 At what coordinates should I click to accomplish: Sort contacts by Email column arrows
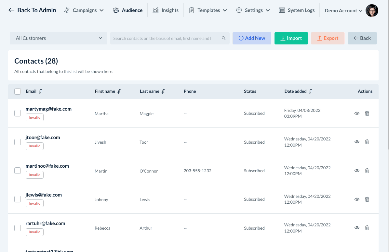point(40,91)
